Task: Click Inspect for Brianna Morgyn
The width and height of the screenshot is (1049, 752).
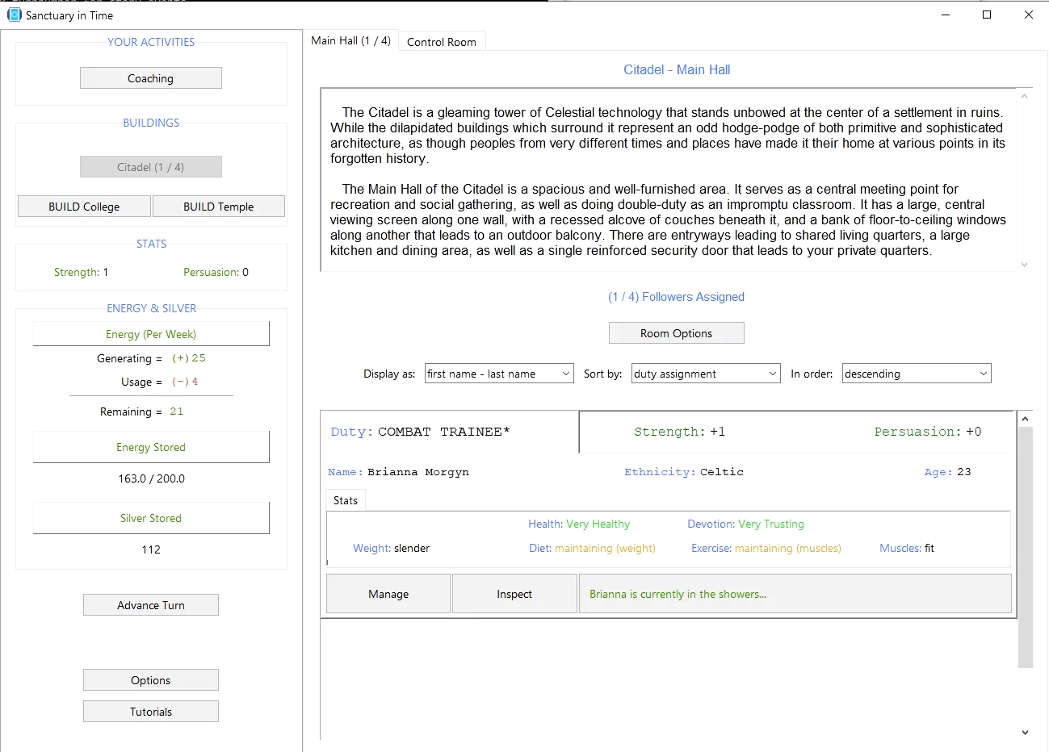Action: click(514, 594)
